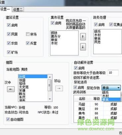This screenshot has width=122, height=135.
Task: Select 民忠 in 政务处理 list
Action: point(97,42)
